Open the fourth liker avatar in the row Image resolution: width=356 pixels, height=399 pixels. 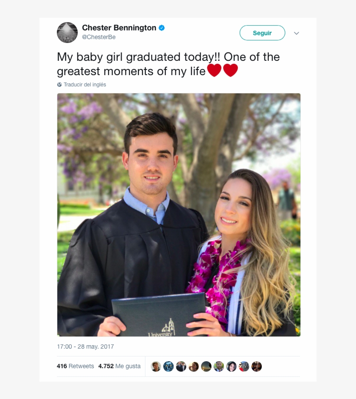tap(194, 366)
